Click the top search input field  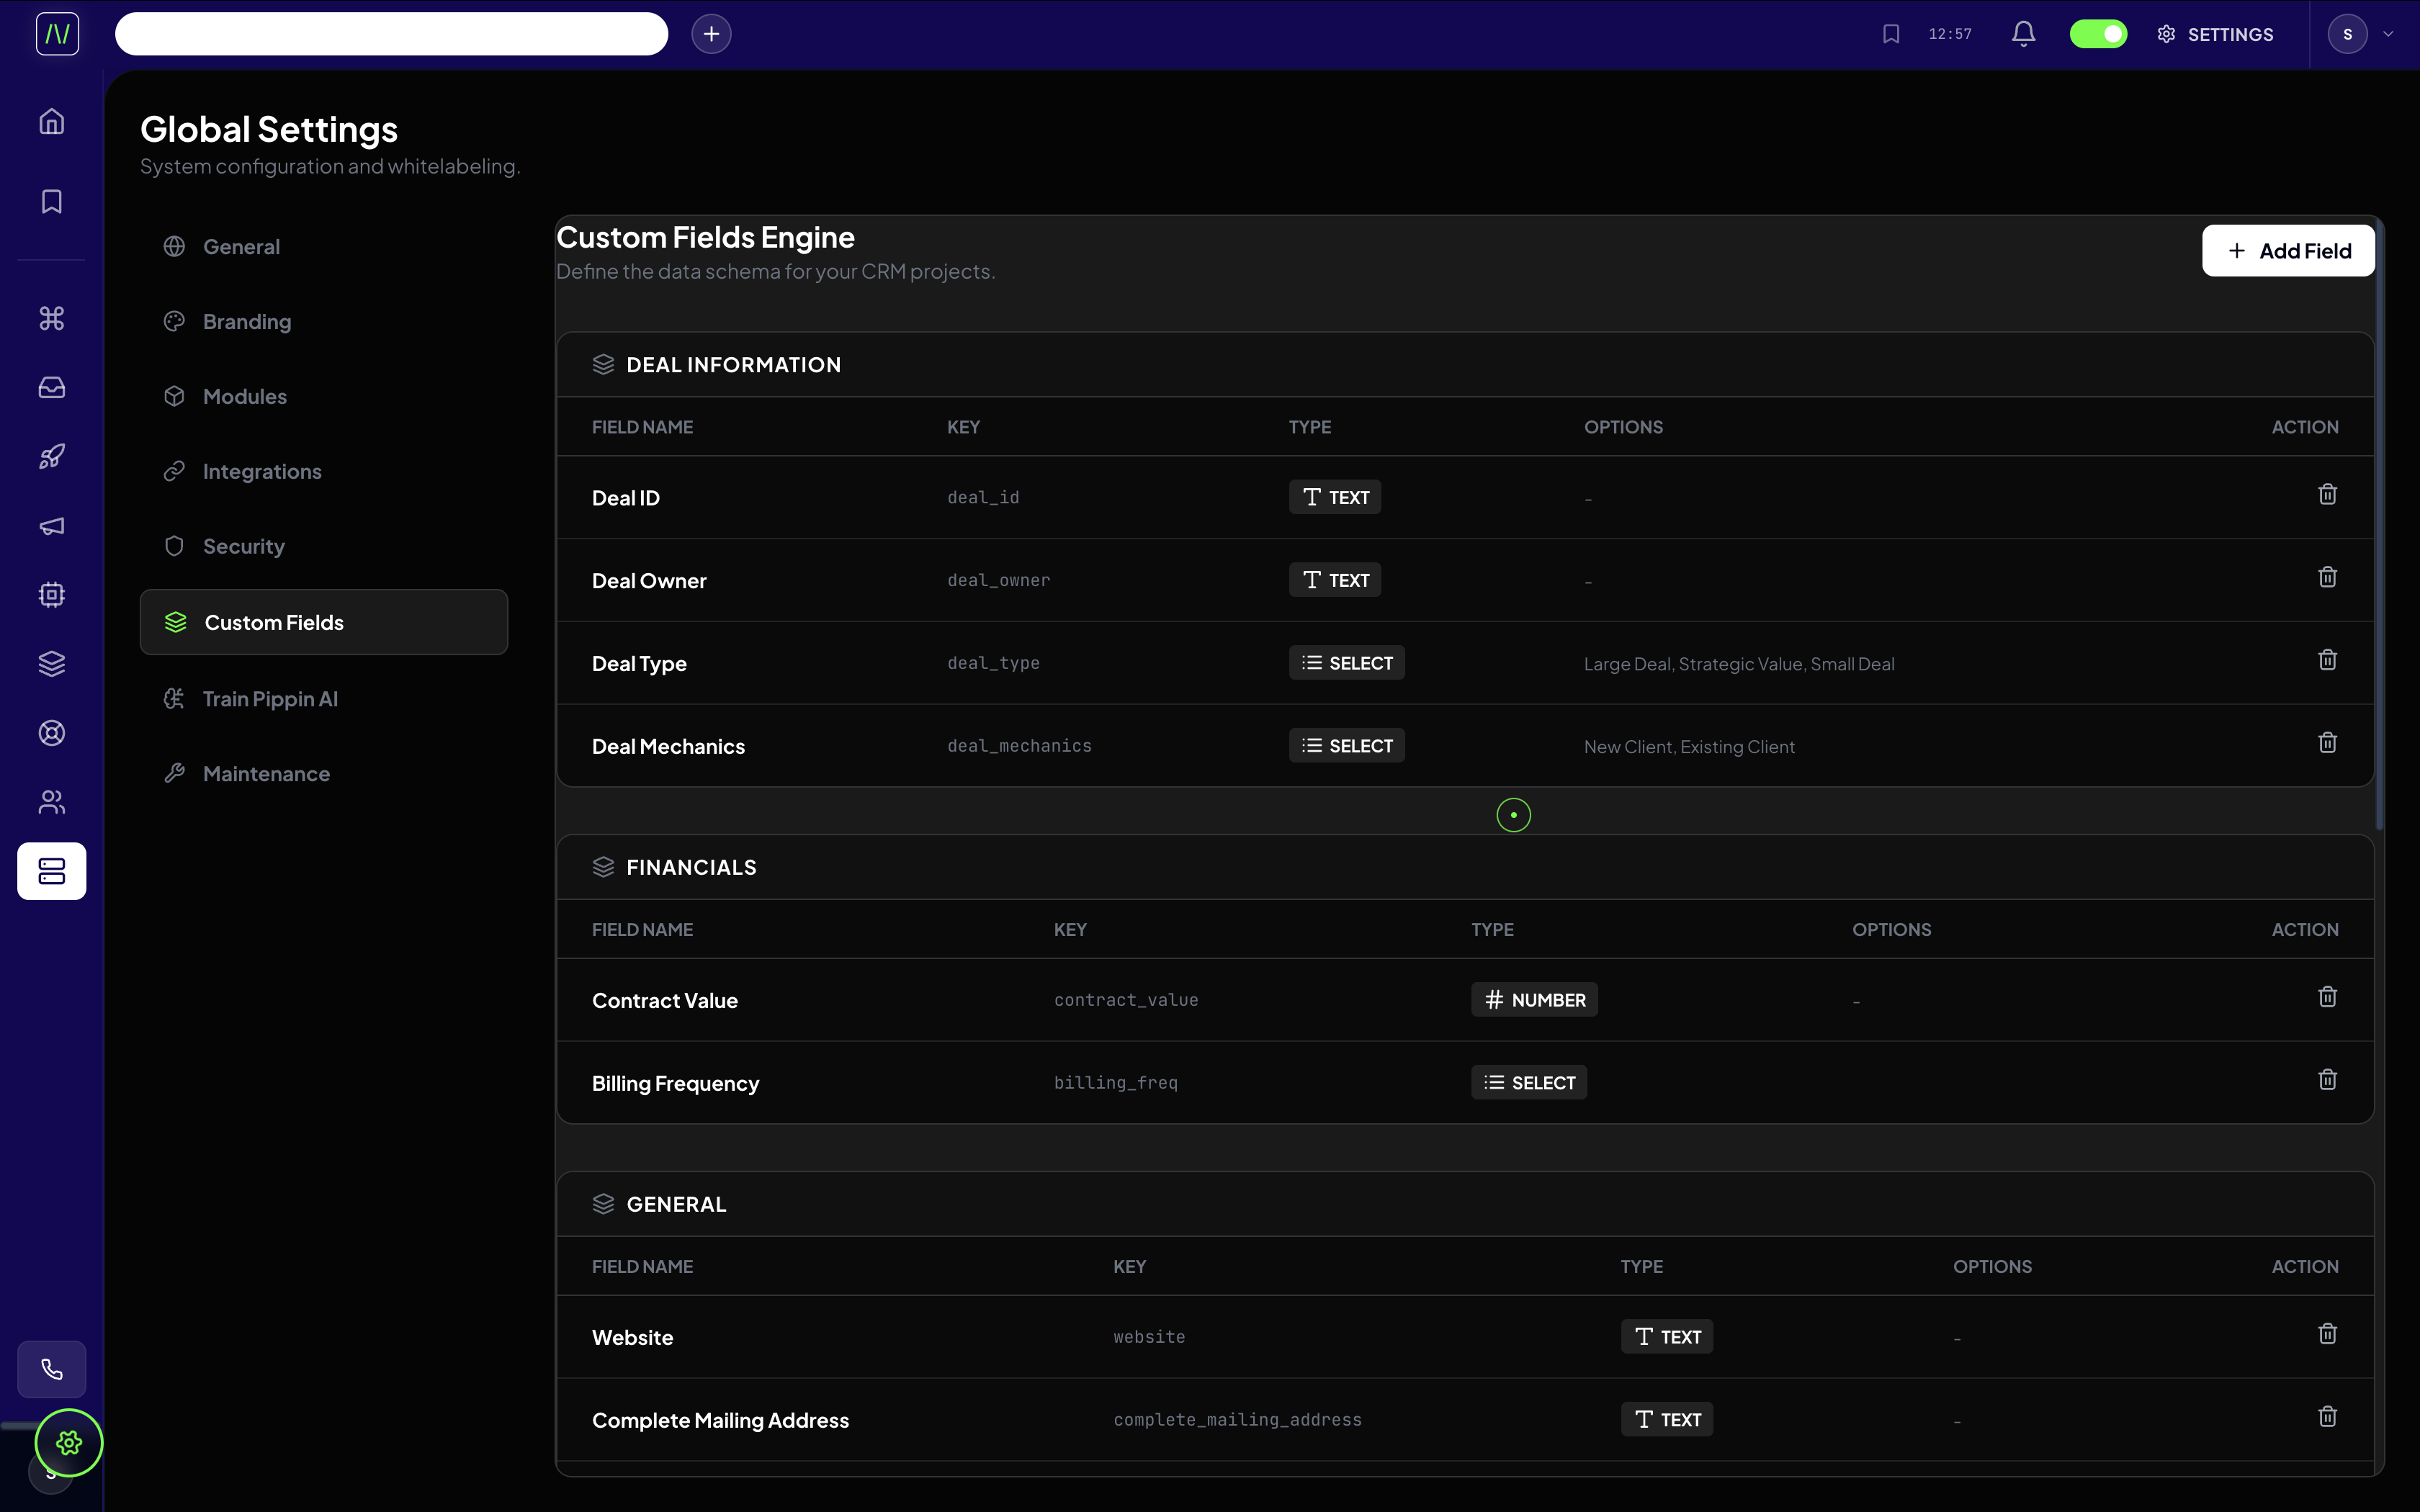(x=391, y=34)
